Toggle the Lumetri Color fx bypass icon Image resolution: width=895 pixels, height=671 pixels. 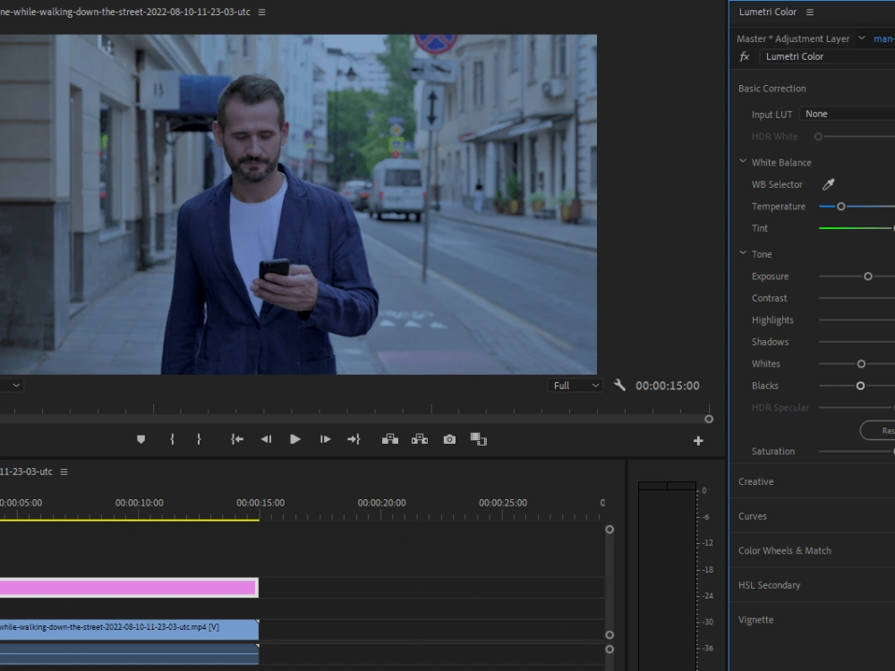point(745,56)
